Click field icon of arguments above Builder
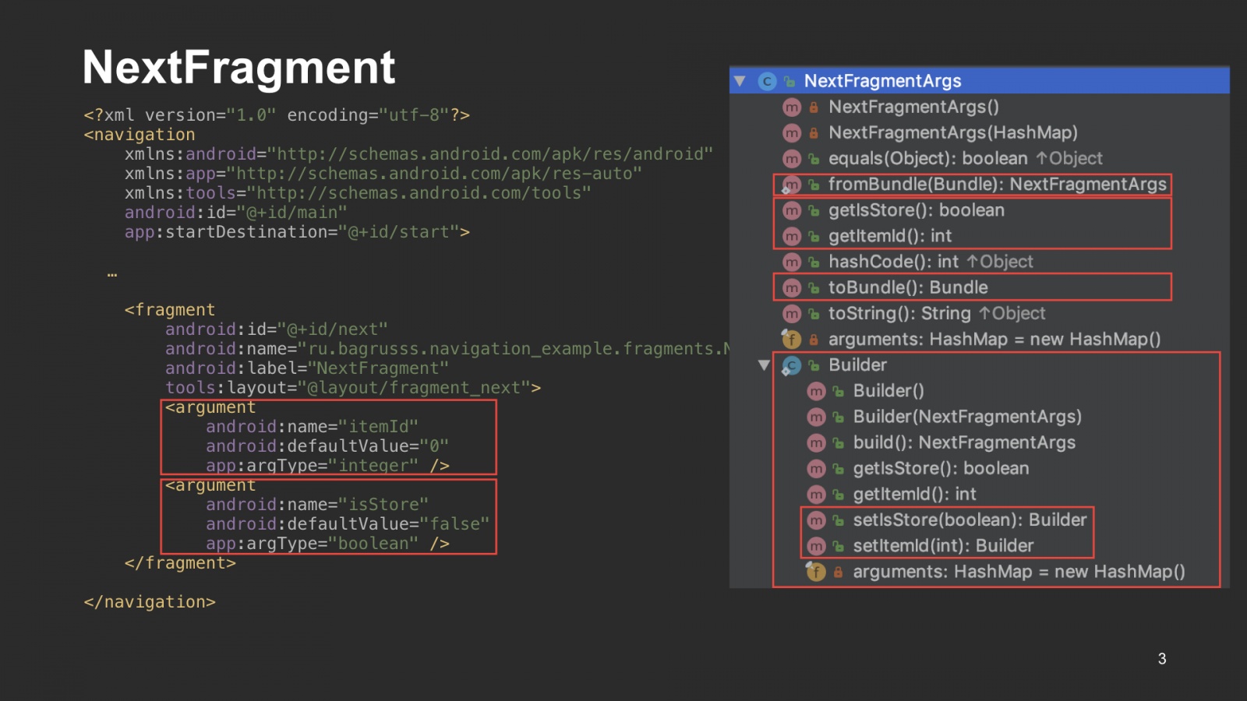Image resolution: width=1247 pixels, height=701 pixels. (792, 340)
